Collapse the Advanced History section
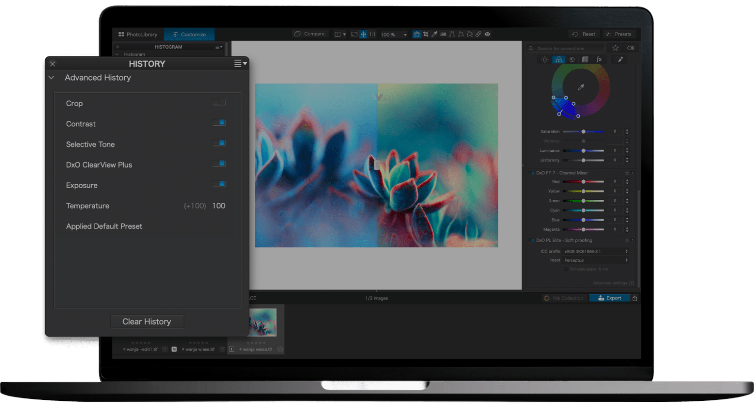This screenshot has height=419, width=754. [52, 78]
